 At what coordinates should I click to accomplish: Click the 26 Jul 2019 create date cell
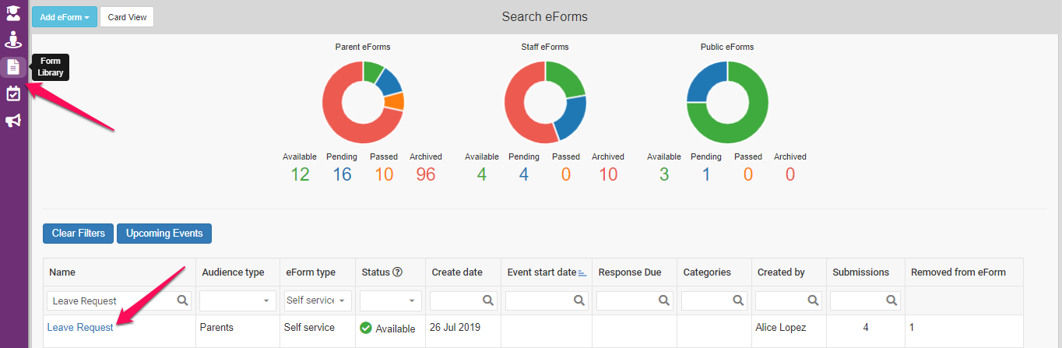455,328
